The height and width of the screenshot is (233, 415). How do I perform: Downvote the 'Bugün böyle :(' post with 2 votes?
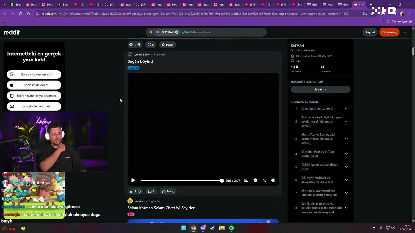(x=139, y=191)
